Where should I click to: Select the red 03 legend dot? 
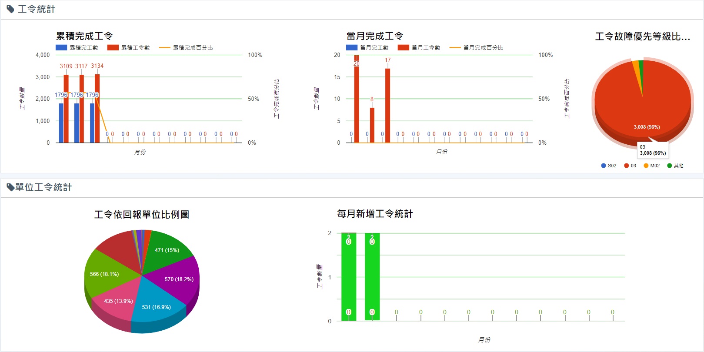[627, 166]
